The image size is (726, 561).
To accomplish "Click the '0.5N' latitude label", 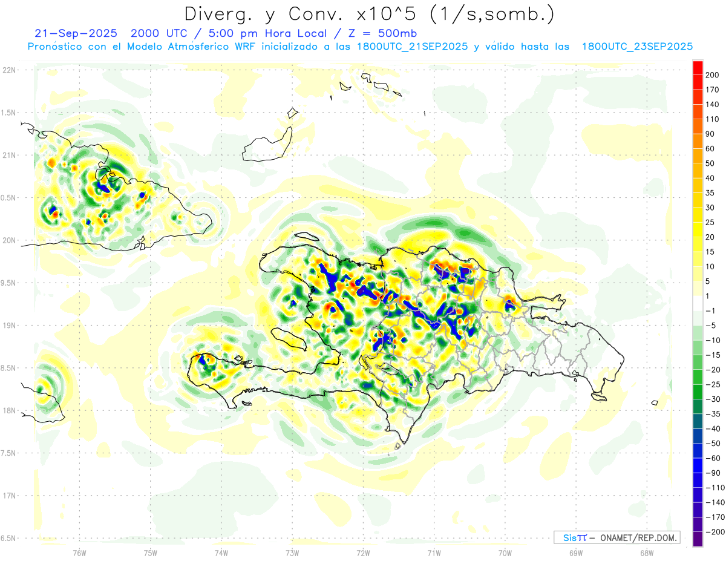I will click(x=9, y=198).
